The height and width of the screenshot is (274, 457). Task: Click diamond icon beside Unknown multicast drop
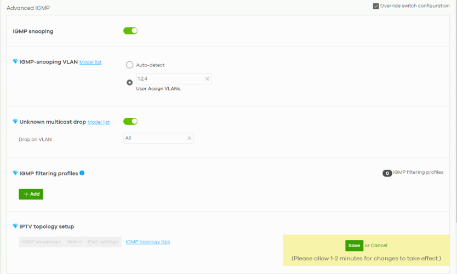point(15,122)
